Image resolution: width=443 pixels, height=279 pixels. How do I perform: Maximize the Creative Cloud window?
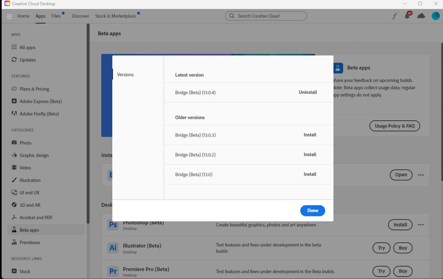click(x=420, y=4)
